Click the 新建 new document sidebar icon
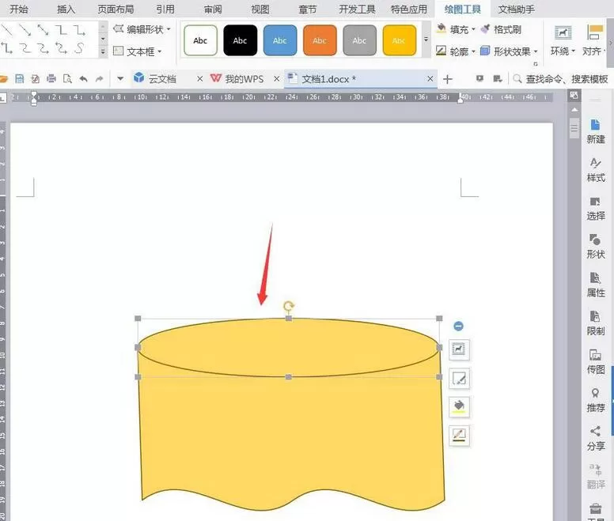The height and width of the screenshot is (521, 614). pos(595,132)
